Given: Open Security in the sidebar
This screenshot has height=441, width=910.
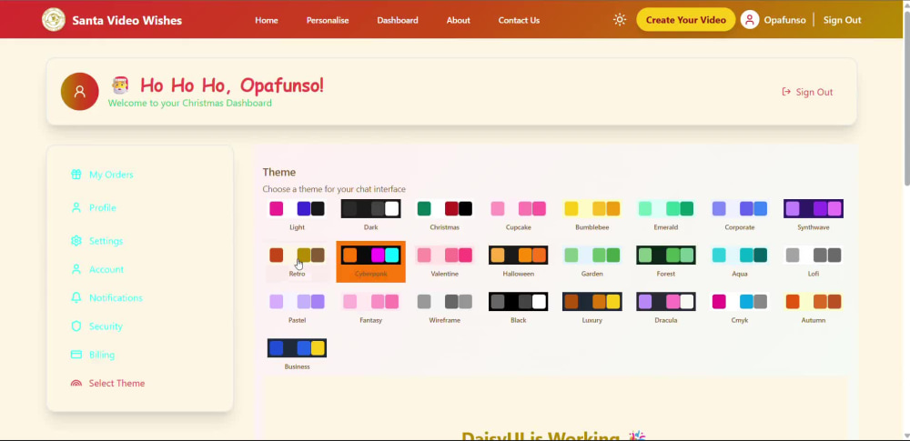Looking at the screenshot, I should point(106,326).
